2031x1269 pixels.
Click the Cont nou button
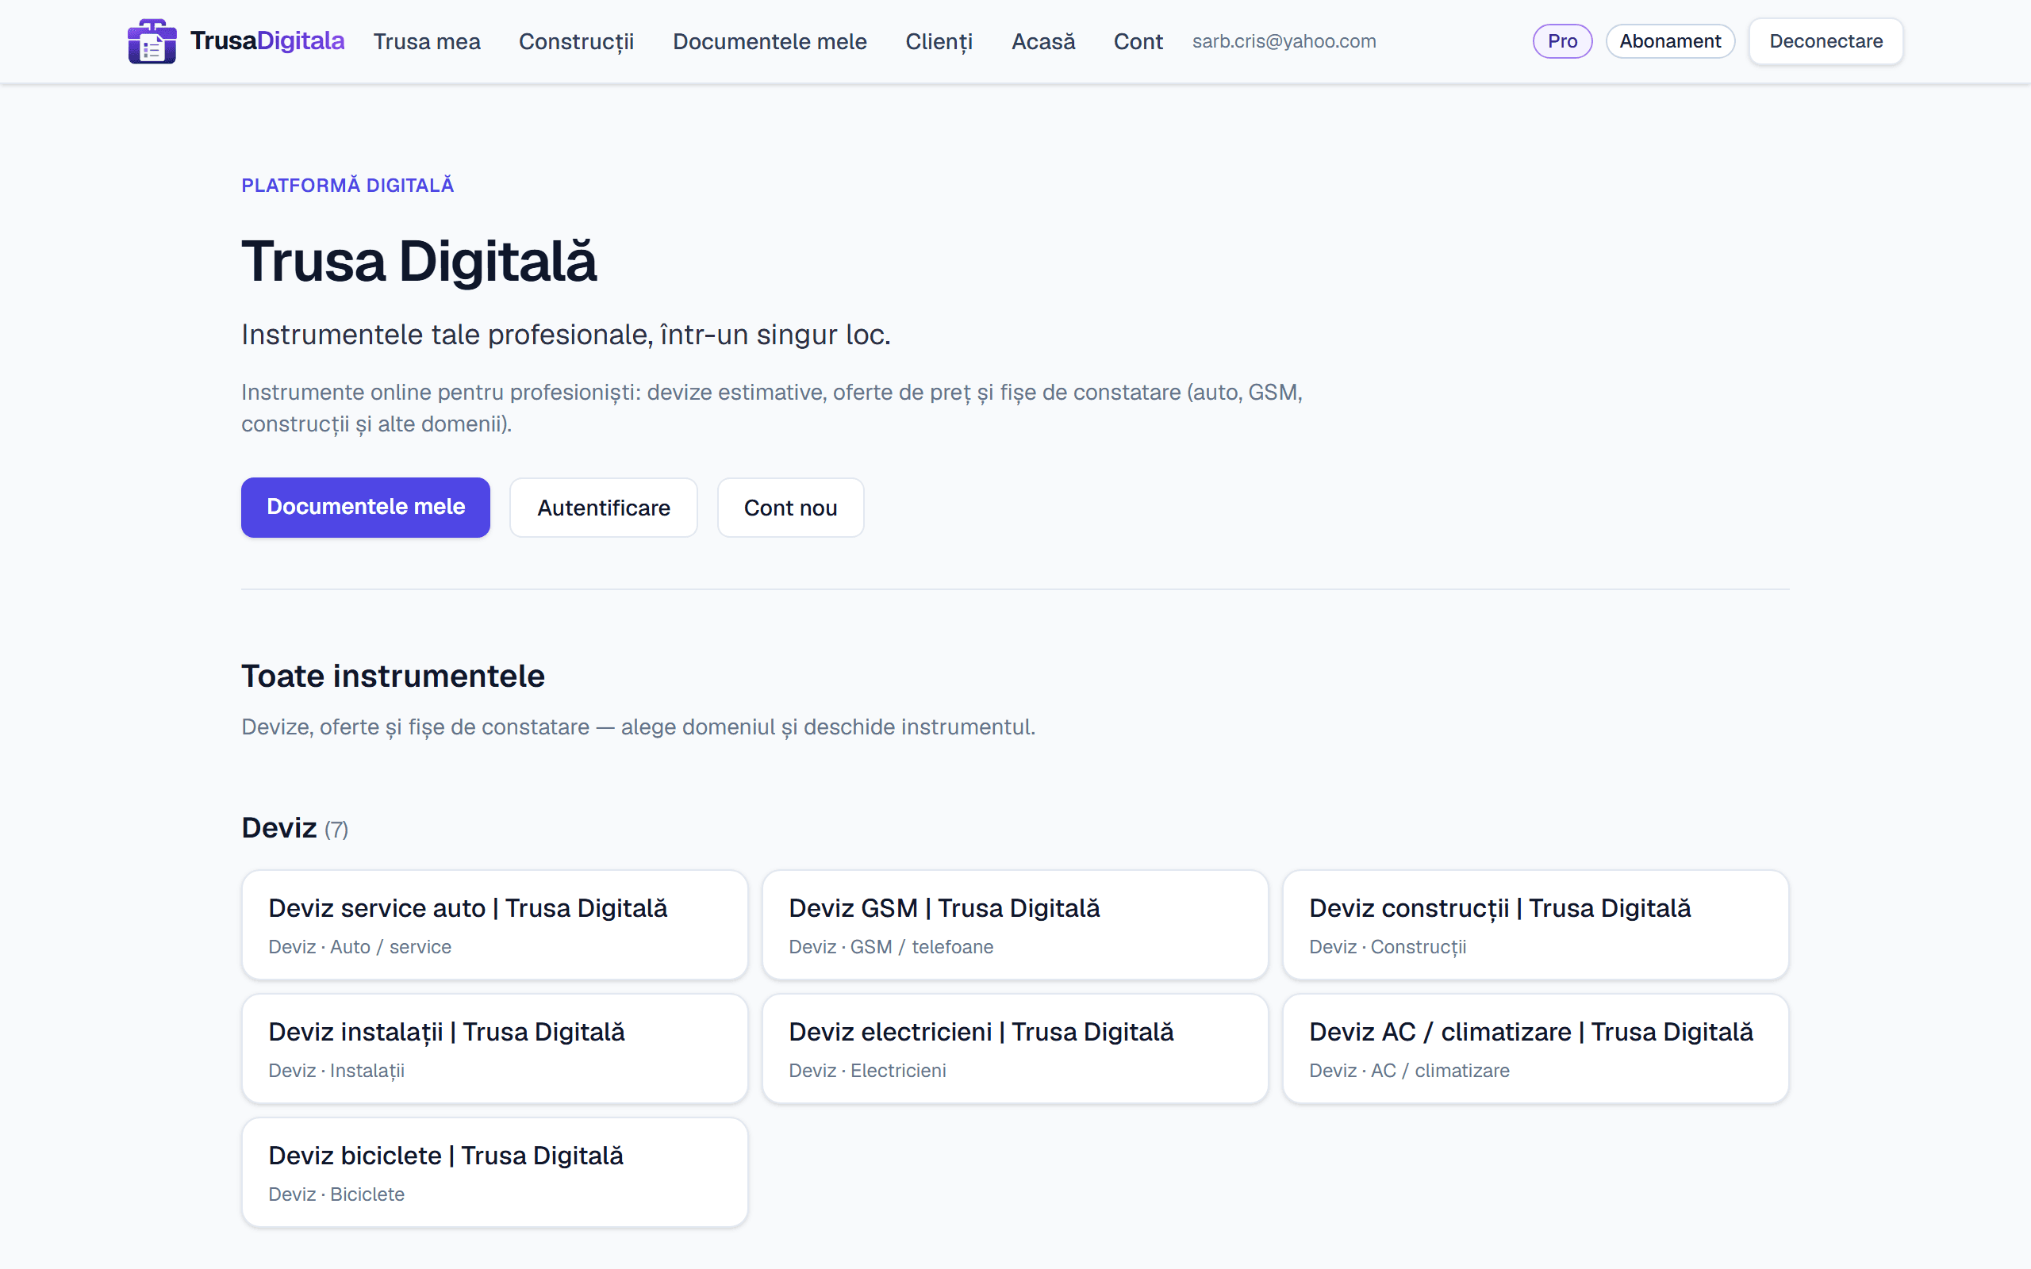click(x=790, y=508)
